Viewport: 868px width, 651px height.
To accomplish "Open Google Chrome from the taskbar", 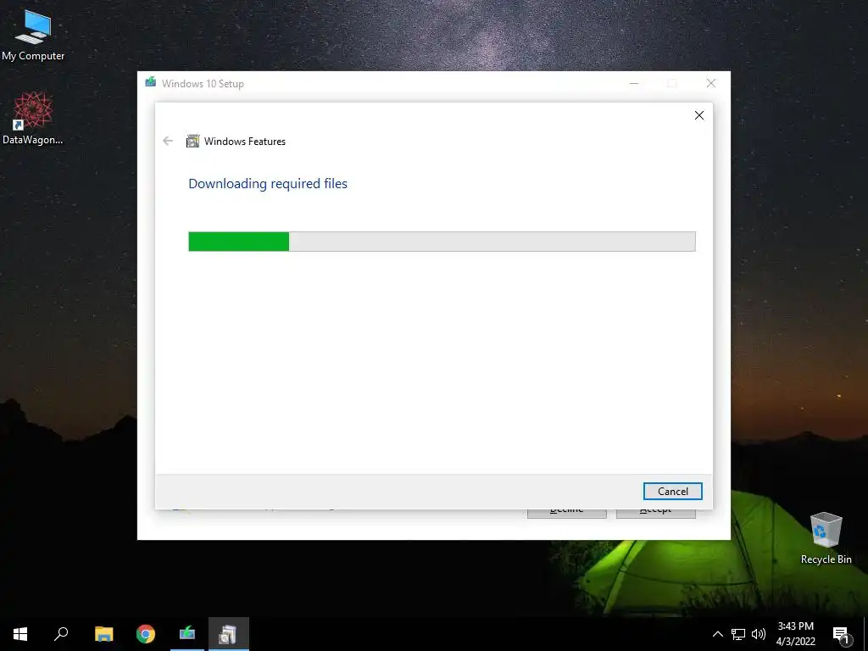I will tap(146, 634).
